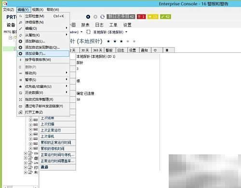The image size is (241, 188).
Task: Switch to the 工单 main tab
Action: click(113, 25)
